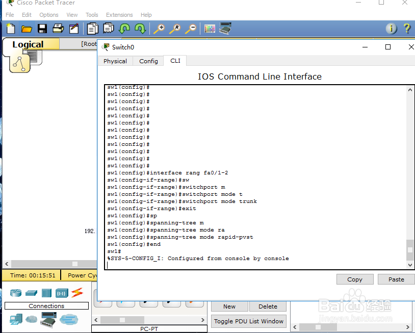Save the network using the Save icon
415x333 pixels.
pos(42,29)
